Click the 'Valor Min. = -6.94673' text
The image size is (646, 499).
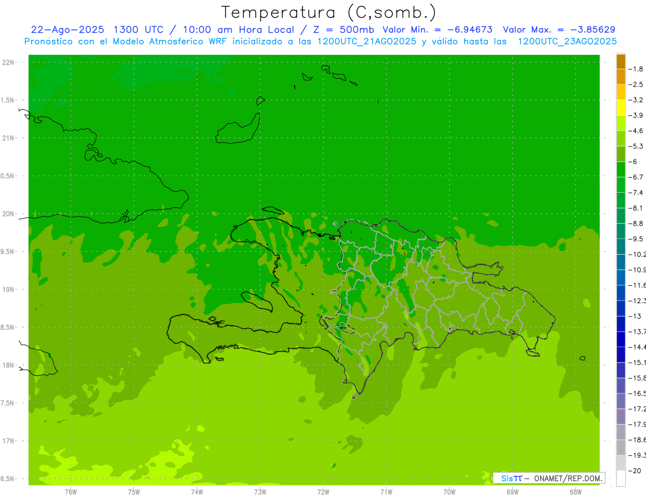point(437,30)
